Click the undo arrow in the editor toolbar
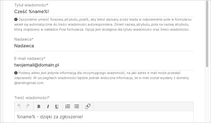211x123 pixels. 19,106
